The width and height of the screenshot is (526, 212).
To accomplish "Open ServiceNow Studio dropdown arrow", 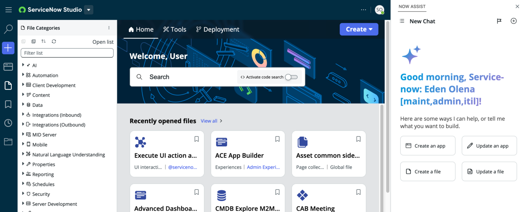I will pyautogui.click(x=89, y=10).
